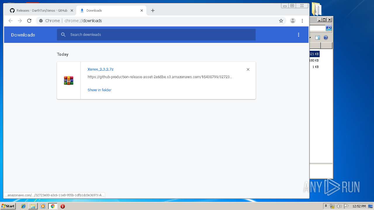Show Xenos_2.3.2.7z in folder
The height and width of the screenshot is (210, 374).
(x=99, y=90)
